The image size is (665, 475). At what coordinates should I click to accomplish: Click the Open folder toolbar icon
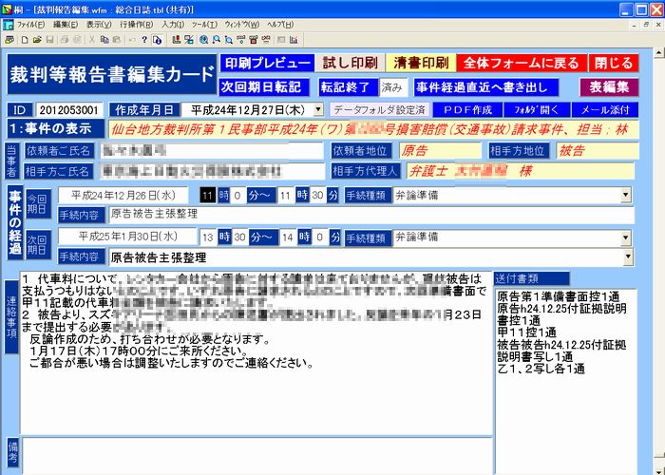(36, 40)
